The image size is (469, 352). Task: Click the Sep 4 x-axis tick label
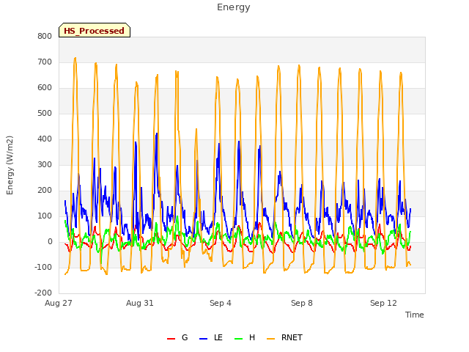coord(221,303)
